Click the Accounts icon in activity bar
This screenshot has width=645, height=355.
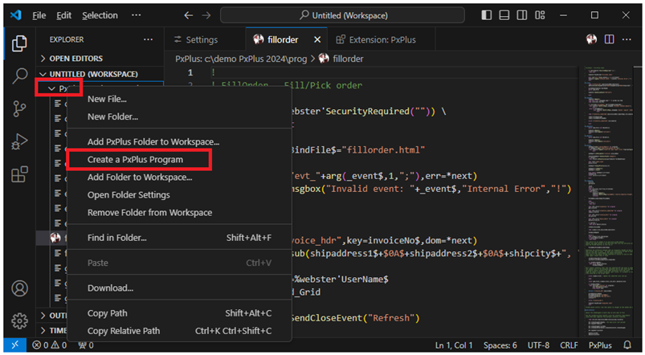[20, 289]
